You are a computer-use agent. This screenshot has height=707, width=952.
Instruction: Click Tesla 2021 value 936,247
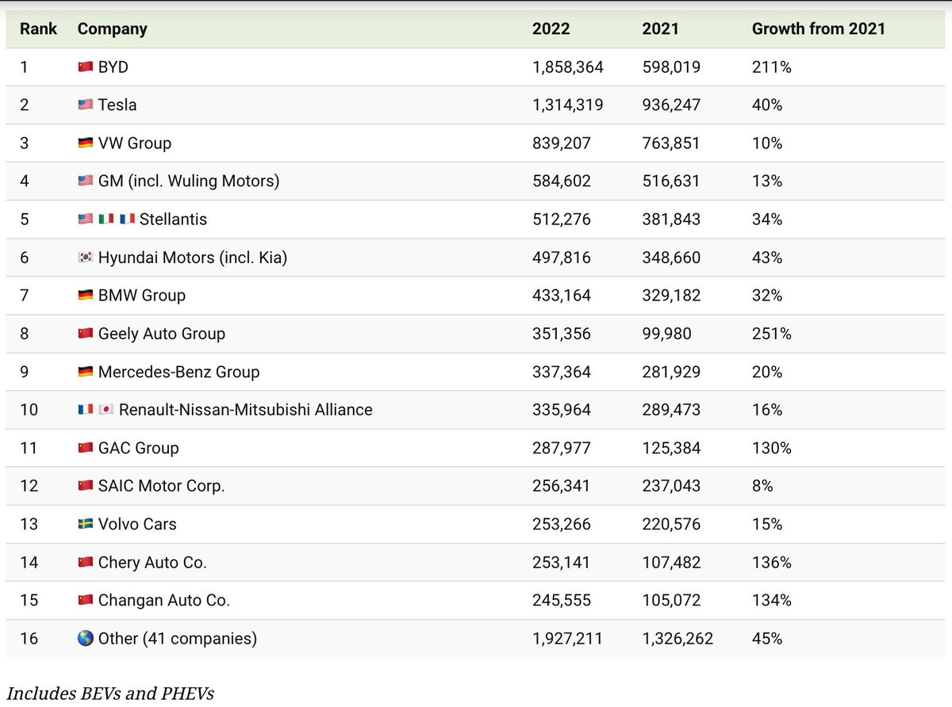click(x=671, y=105)
